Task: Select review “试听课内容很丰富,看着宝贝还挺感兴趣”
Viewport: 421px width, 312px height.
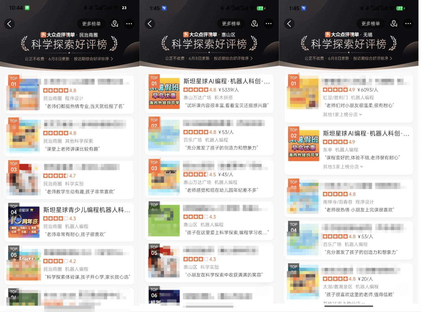Action: point(227,105)
